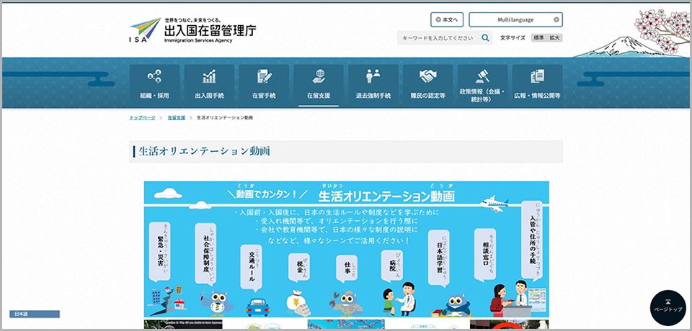692x331 pixels.
Task: Click the 難民の認定等 handshake icon
Action: pyautogui.click(x=427, y=77)
